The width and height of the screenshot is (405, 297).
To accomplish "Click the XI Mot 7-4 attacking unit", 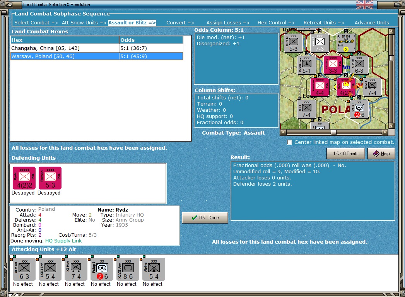I will [76, 269].
